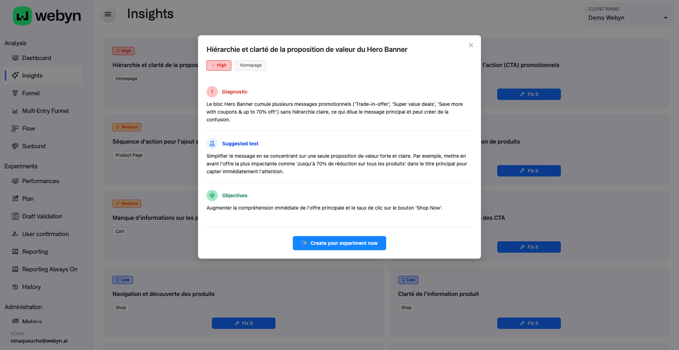The height and width of the screenshot is (350, 679).
Task: Click the History clock icon
Action: [x=15, y=287]
